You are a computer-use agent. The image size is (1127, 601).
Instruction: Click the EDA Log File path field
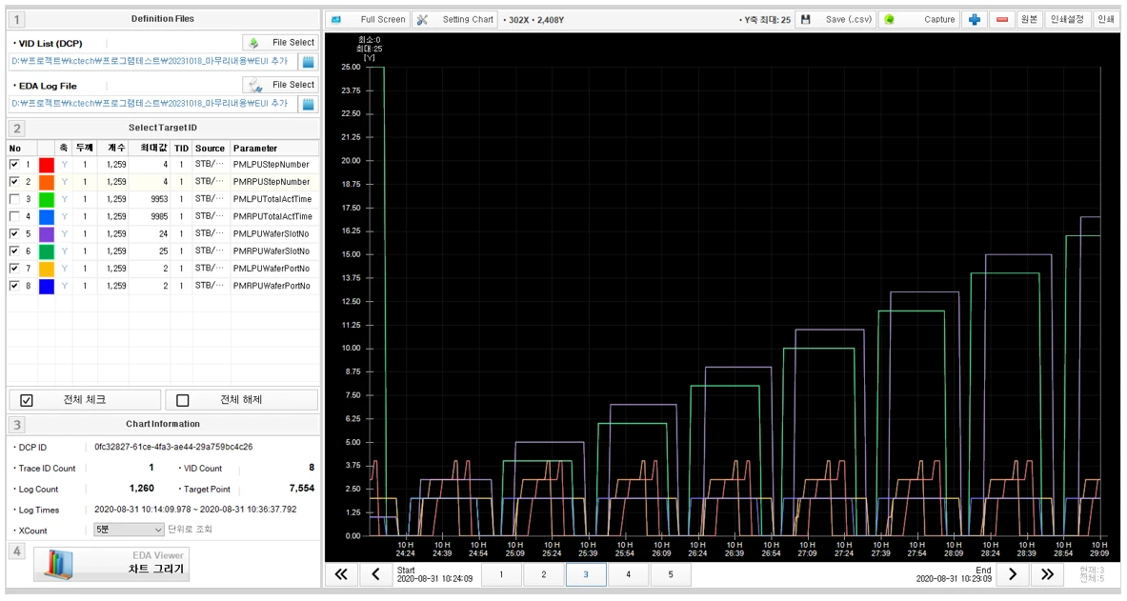tap(153, 104)
